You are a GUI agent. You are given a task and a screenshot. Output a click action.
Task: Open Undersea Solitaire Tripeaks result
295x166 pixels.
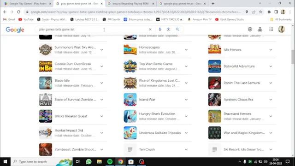point(160,133)
